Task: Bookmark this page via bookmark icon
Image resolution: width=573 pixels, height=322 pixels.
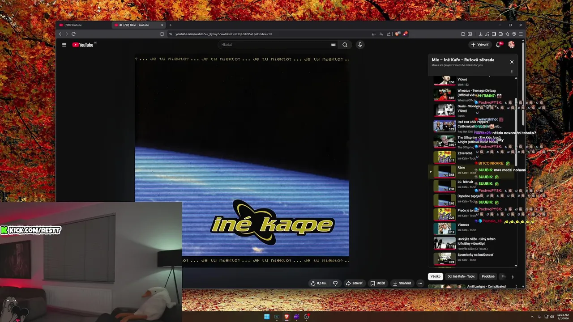Action: tap(162, 34)
